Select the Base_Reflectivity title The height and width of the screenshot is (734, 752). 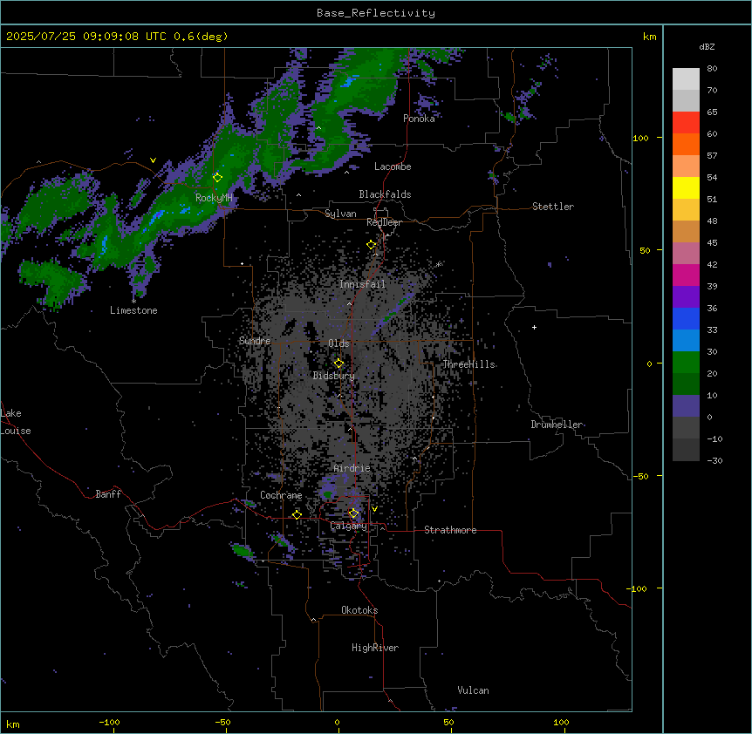coord(376,13)
